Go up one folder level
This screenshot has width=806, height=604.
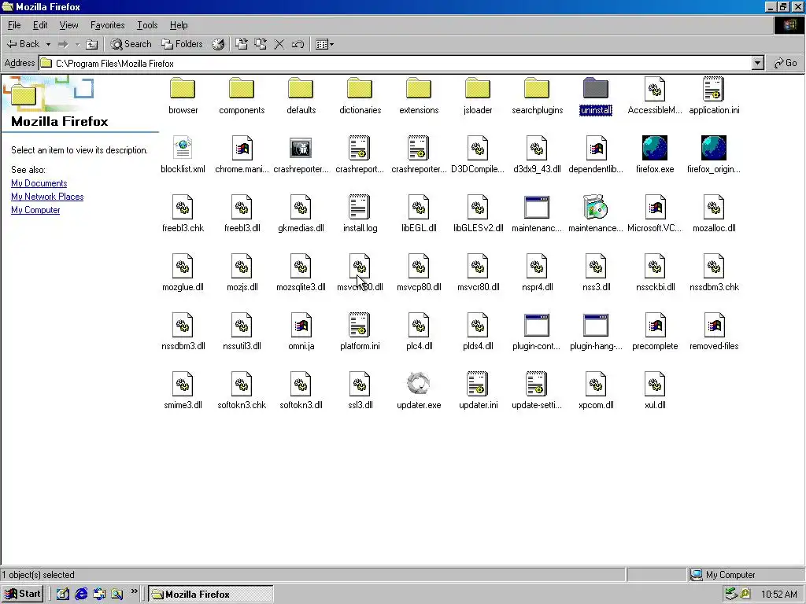[x=91, y=44]
